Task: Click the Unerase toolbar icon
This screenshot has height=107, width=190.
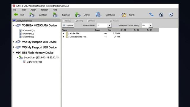Action: pyautogui.click(x=78, y=15)
